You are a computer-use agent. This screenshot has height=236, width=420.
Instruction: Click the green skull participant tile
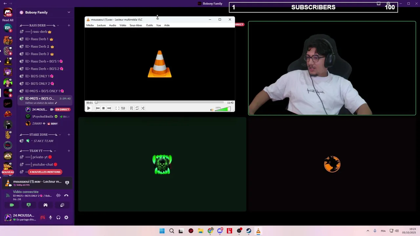(x=162, y=164)
